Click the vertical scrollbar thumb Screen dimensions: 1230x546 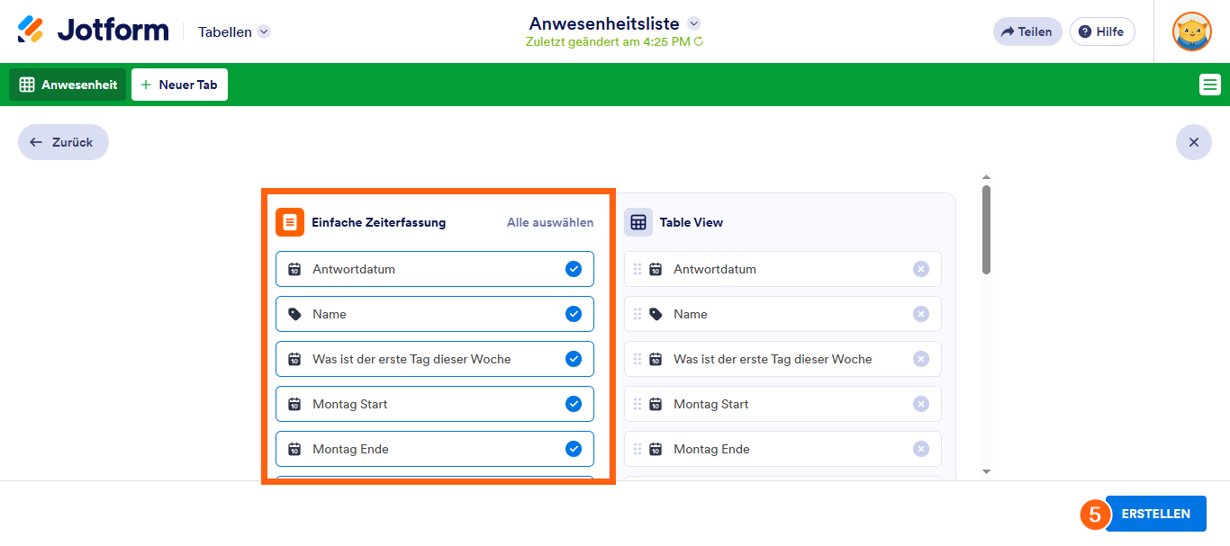click(986, 229)
